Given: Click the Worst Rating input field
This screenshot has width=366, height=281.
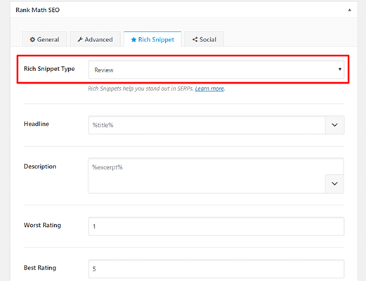Looking at the screenshot, I should [216, 226].
